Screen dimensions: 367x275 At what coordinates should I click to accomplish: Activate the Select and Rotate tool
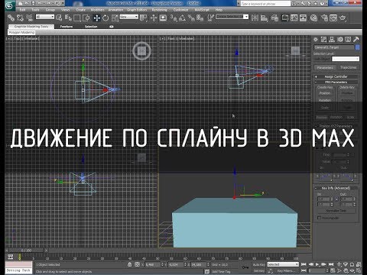click(x=106, y=18)
